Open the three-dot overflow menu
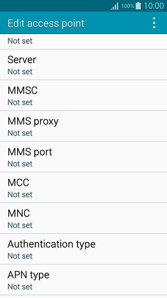The height and width of the screenshot is (298, 167). (154, 23)
